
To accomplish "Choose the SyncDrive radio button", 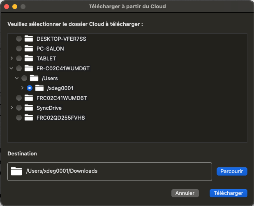I will point(19,108).
